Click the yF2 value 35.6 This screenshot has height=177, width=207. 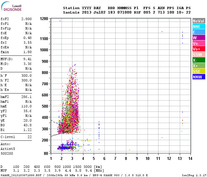pyautogui.click(x=28, y=111)
